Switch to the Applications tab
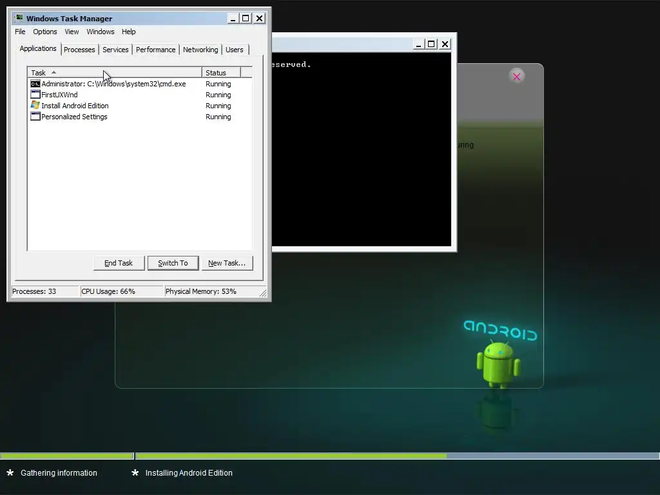Viewport: 660px width, 495px height. point(38,48)
